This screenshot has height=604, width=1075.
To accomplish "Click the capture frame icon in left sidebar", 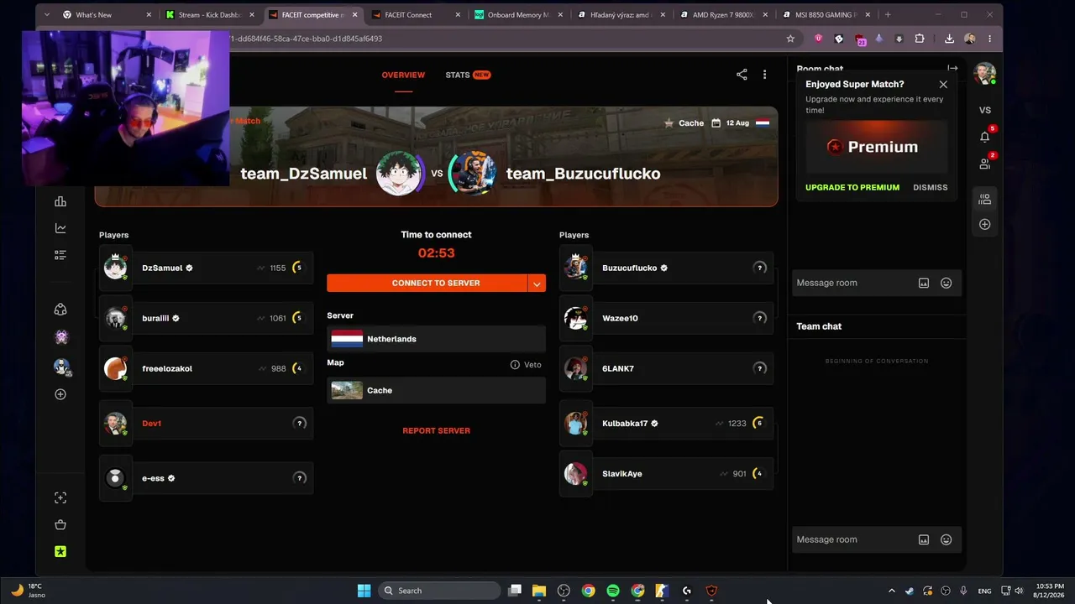I will 60,498.
